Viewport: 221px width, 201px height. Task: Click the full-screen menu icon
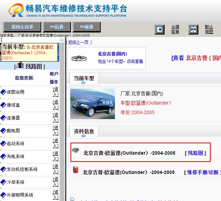pos(159,29)
